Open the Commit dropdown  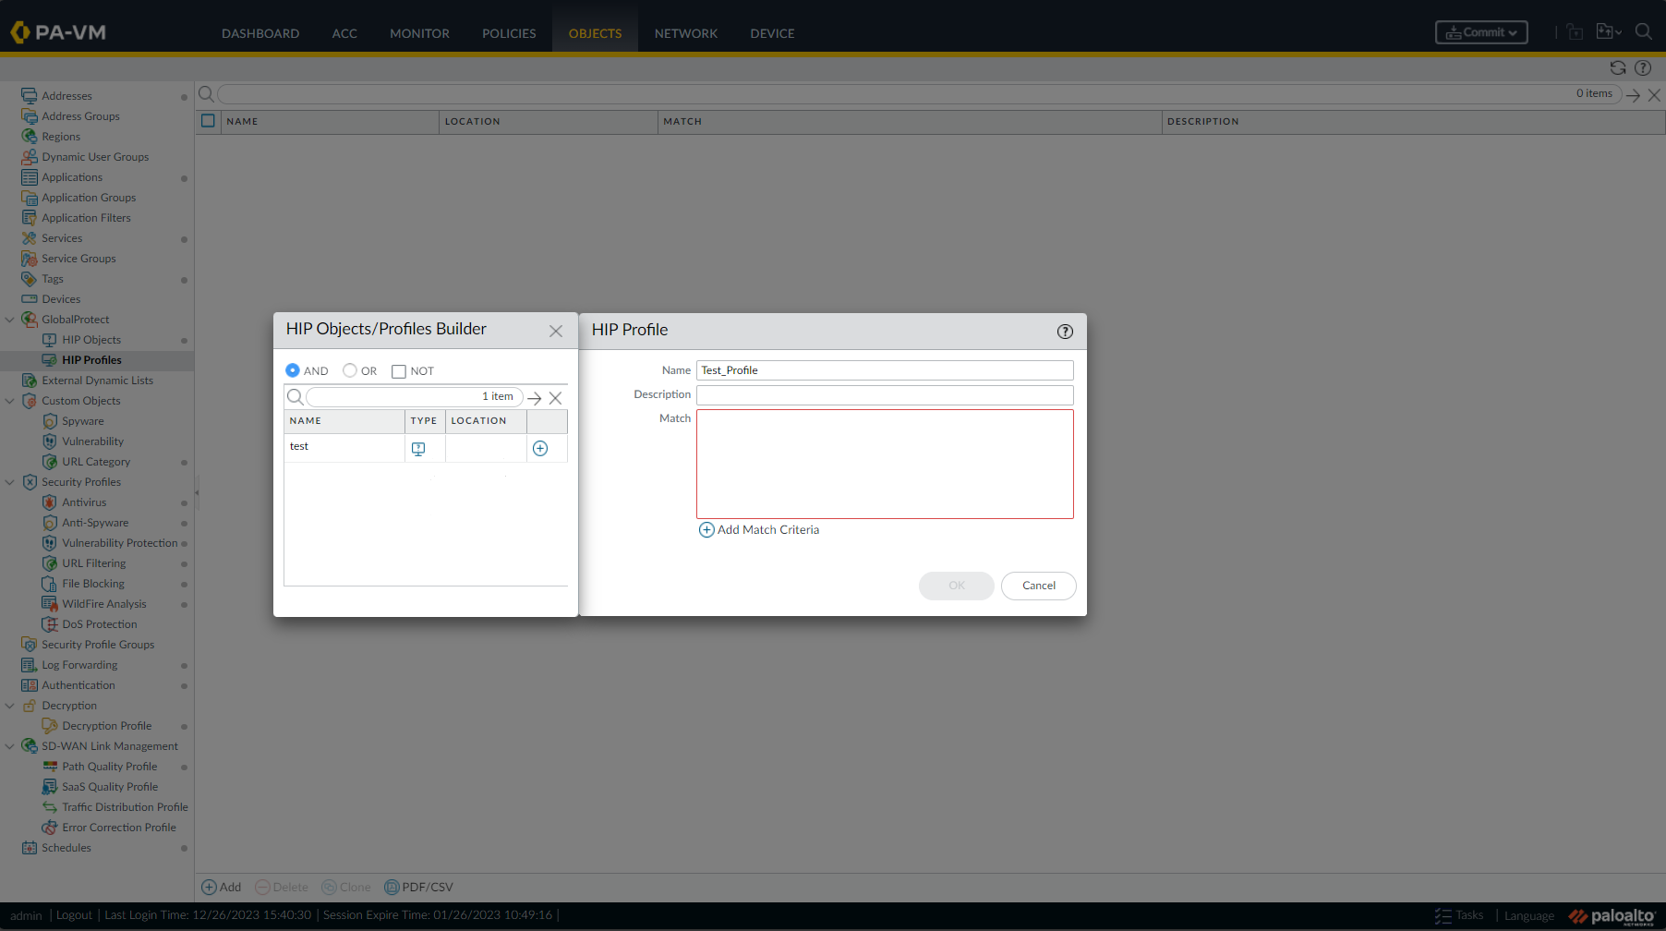point(1481,32)
